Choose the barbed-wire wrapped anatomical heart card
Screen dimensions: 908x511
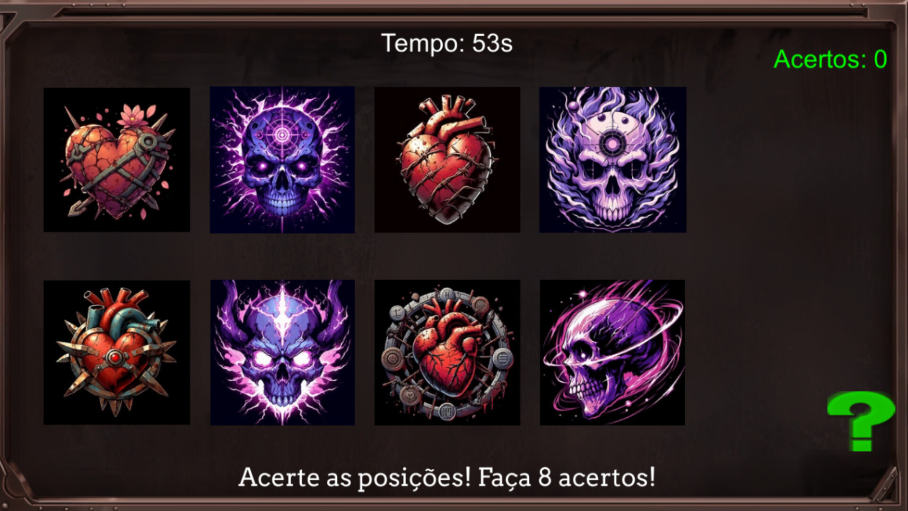[x=447, y=159]
